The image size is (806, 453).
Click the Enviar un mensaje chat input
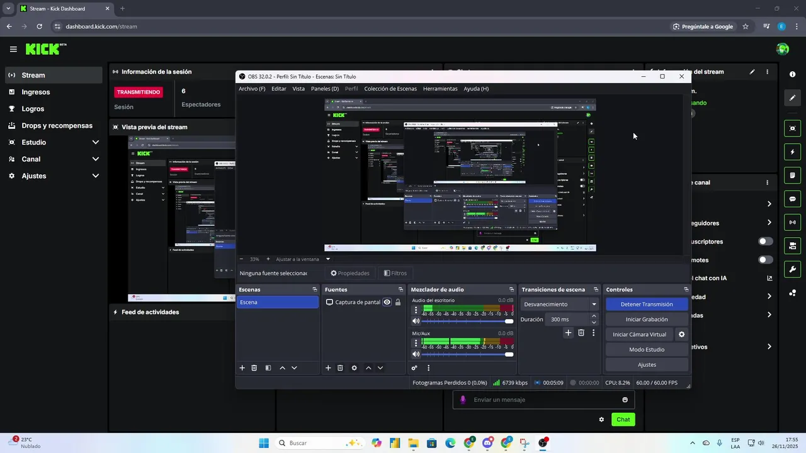(543, 400)
